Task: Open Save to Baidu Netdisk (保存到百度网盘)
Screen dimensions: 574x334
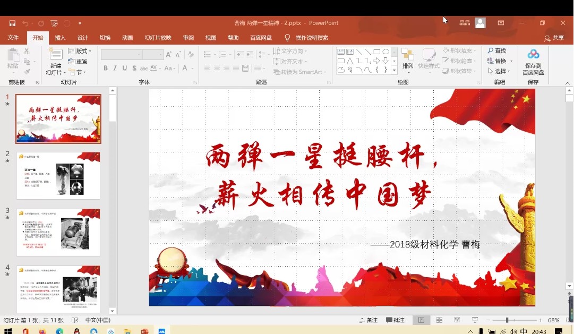Action: 533,54
